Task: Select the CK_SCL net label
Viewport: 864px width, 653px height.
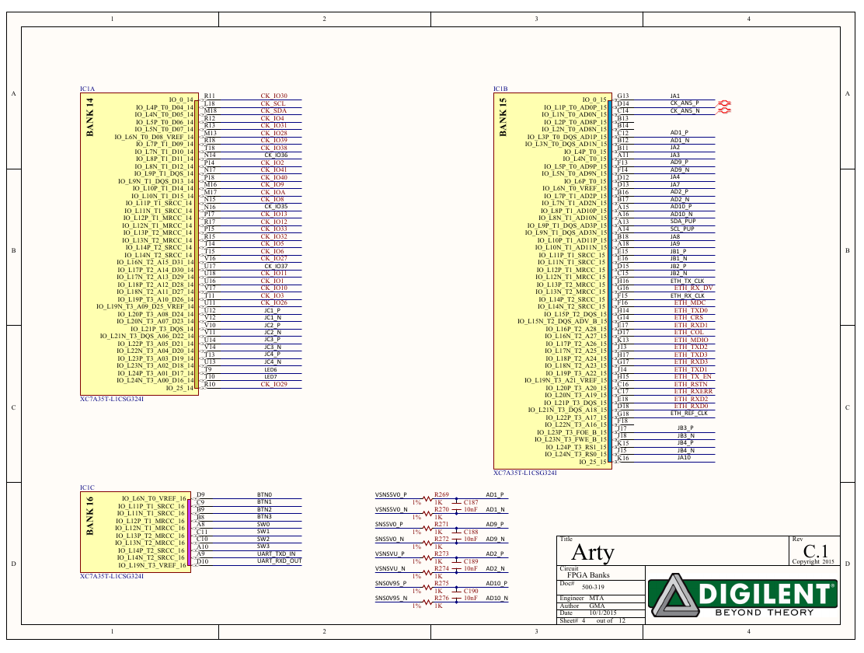Action: point(273,103)
